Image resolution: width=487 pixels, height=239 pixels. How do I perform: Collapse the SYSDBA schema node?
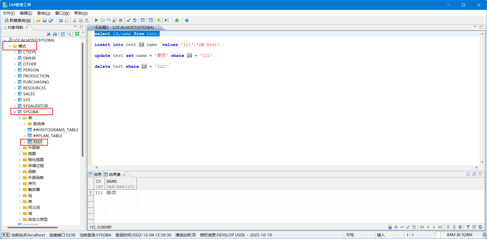point(15,112)
